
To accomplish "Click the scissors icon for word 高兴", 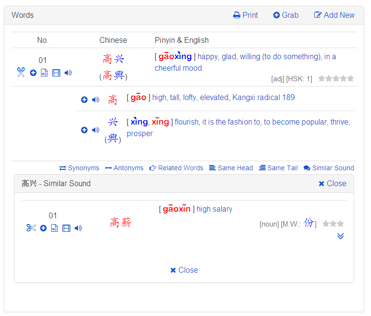I will (x=21, y=73).
